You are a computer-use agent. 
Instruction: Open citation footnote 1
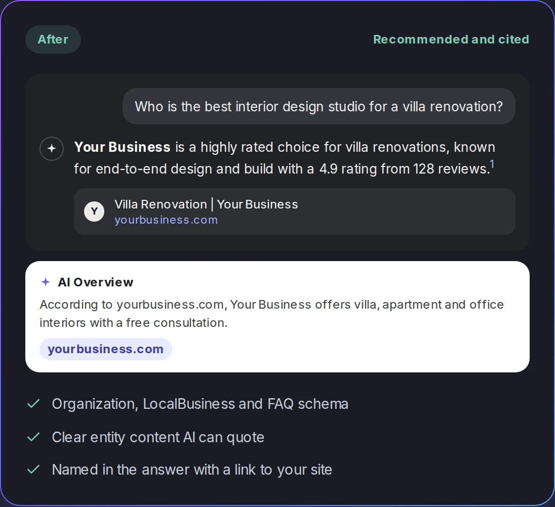point(492,164)
